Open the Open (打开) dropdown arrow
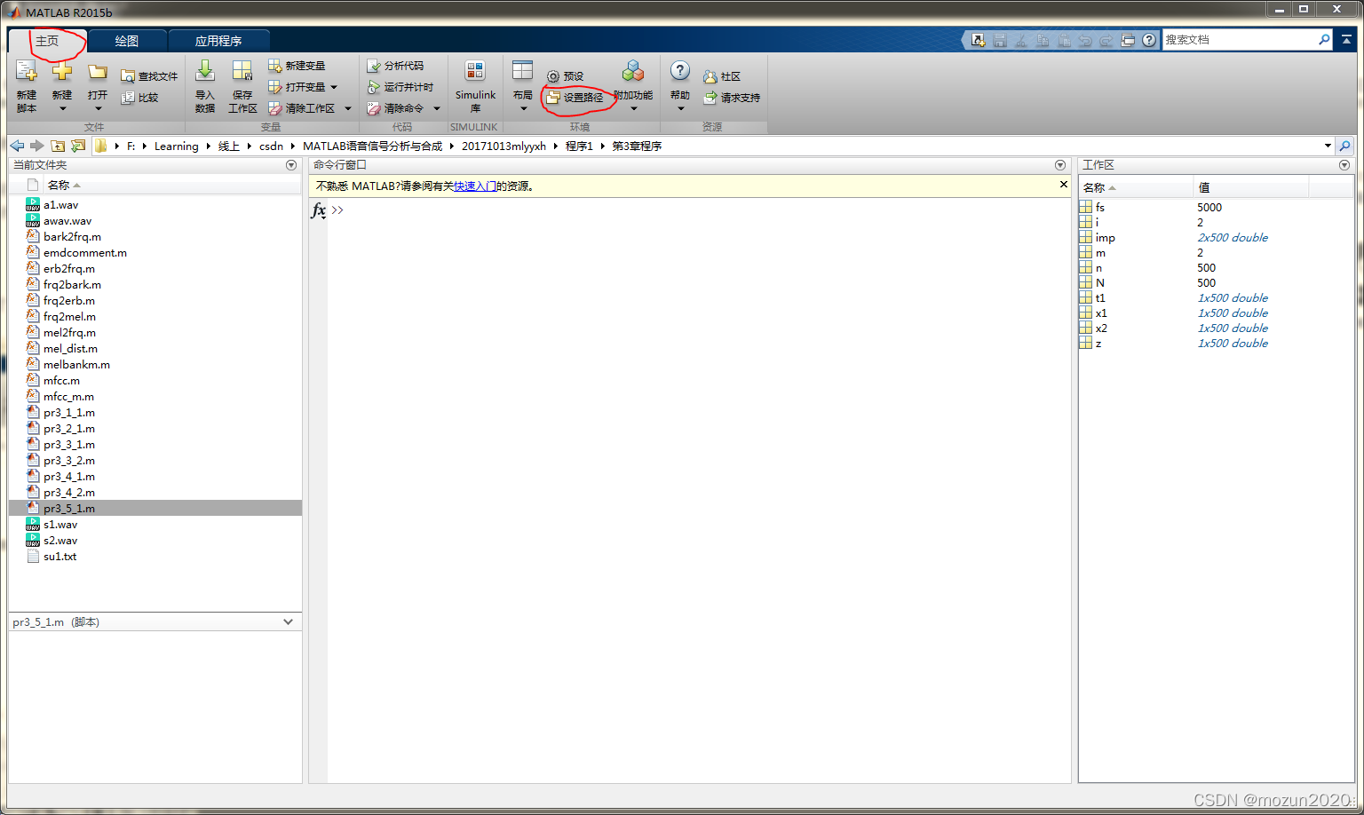 [98, 109]
